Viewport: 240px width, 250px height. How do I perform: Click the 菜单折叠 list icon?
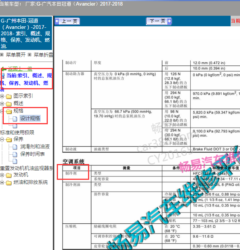[x=30, y=55]
